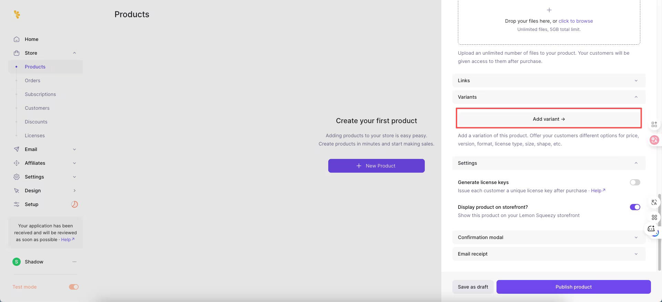Click the Email paper plane icon
This screenshot has width=662, height=302.
coord(17,149)
